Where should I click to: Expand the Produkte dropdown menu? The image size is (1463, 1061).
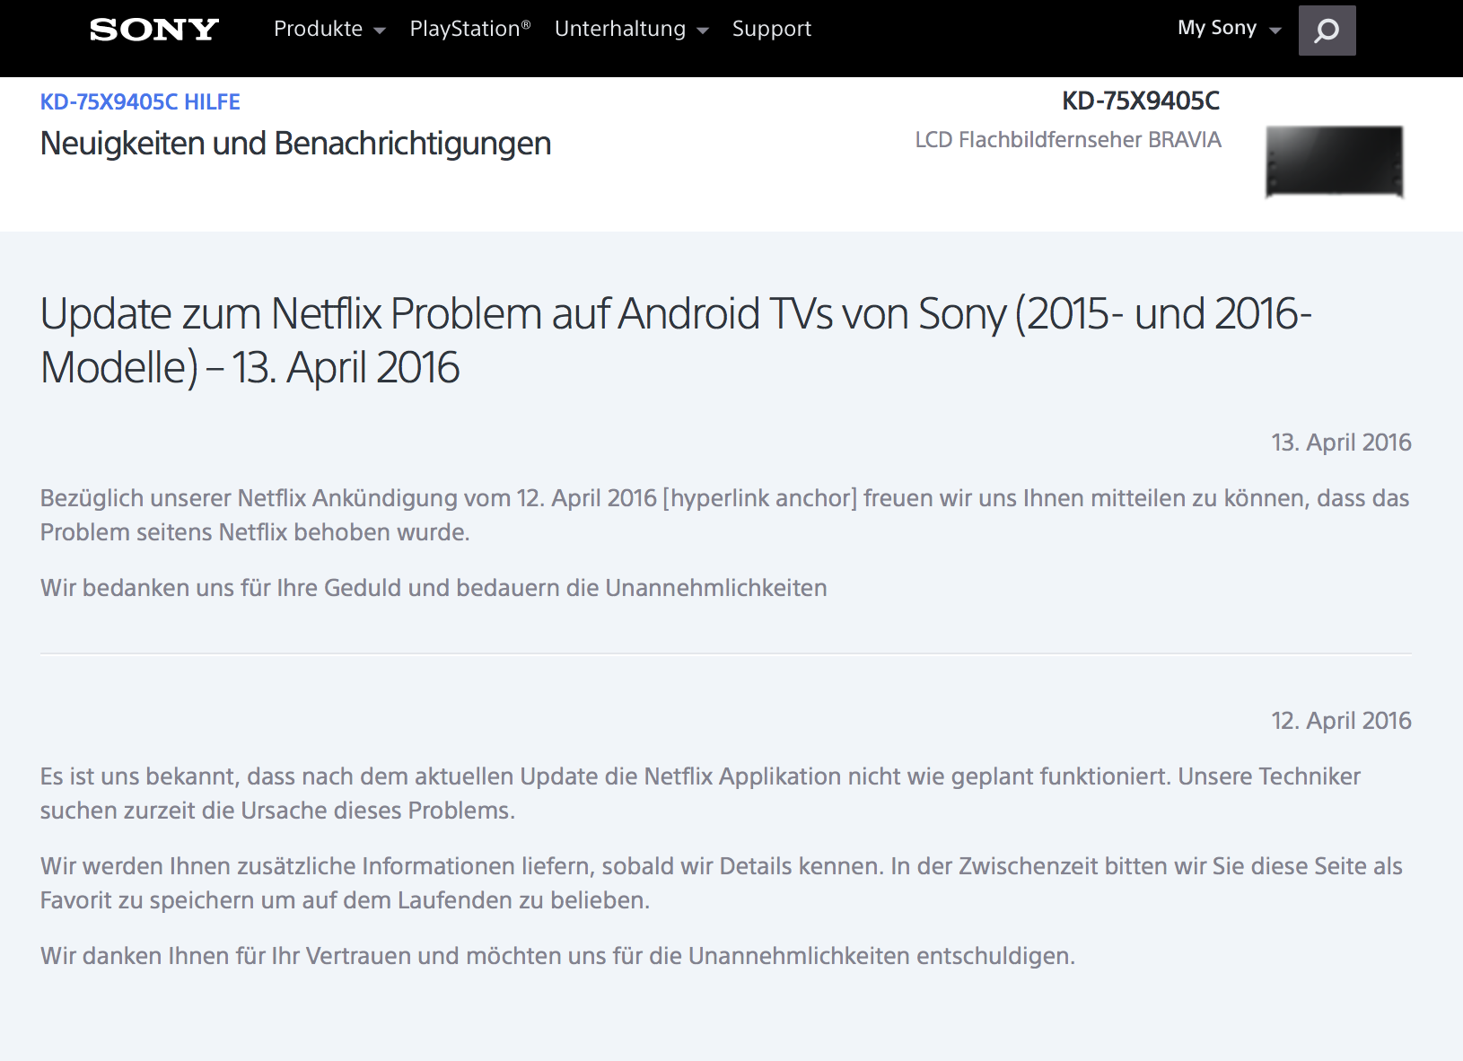329,29
